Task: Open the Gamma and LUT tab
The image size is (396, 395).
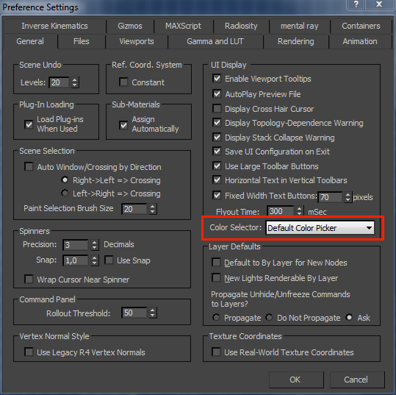Action: [215, 41]
